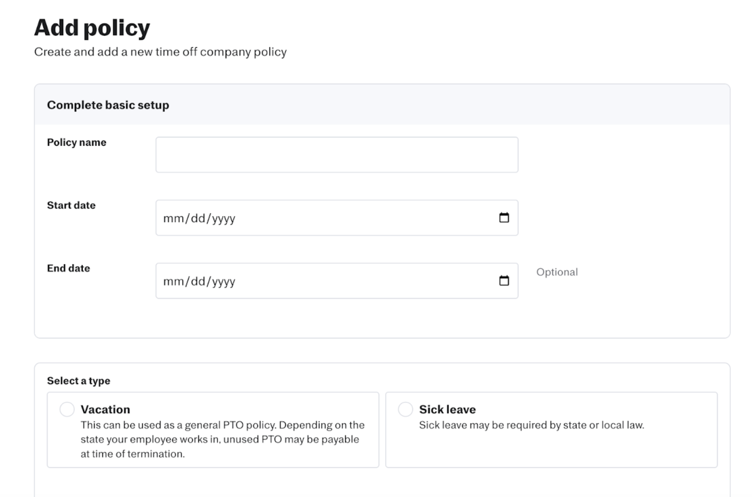Image resolution: width=752 pixels, height=497 pixels.
Task: Open the Start date calendar picker icon
Action: [504, 218]
